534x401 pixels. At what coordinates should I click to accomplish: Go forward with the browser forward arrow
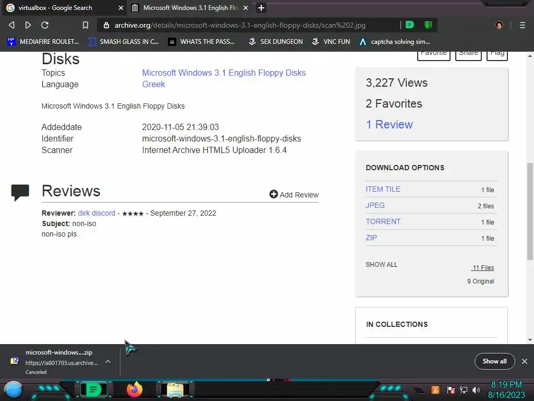pyautogui.click(x=28, y=25)
